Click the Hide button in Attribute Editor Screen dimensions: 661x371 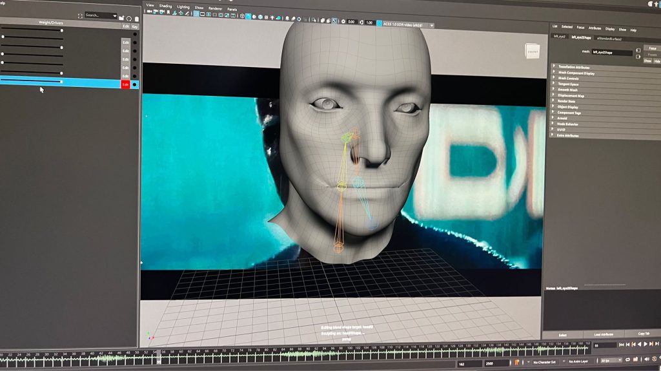[657, 61]
